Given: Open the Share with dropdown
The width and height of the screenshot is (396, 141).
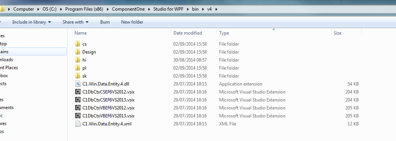Looking at the screenshot, I should (76, 22).
